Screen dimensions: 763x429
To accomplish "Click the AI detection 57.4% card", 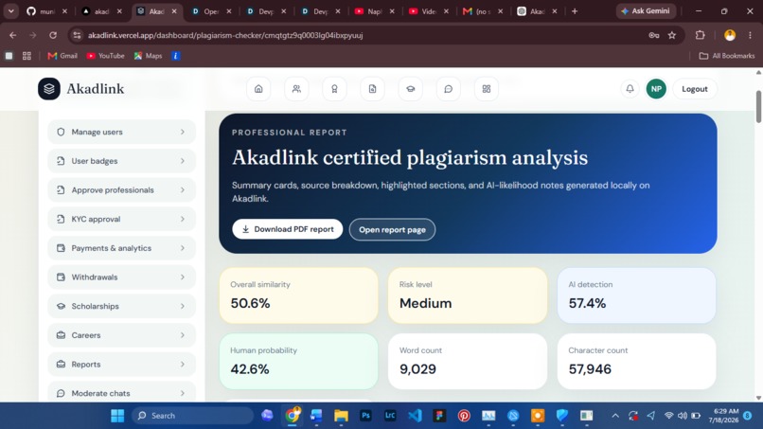I will tap(636, 295).
